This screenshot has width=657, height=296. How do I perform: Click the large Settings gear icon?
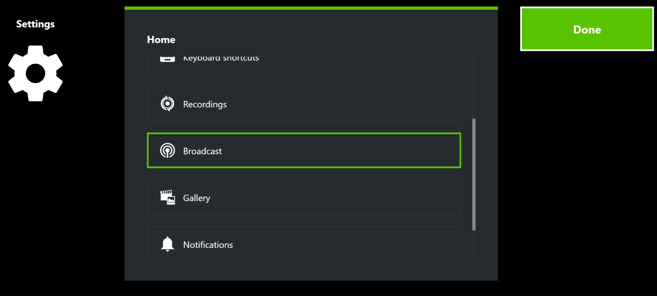pos(35,73)
